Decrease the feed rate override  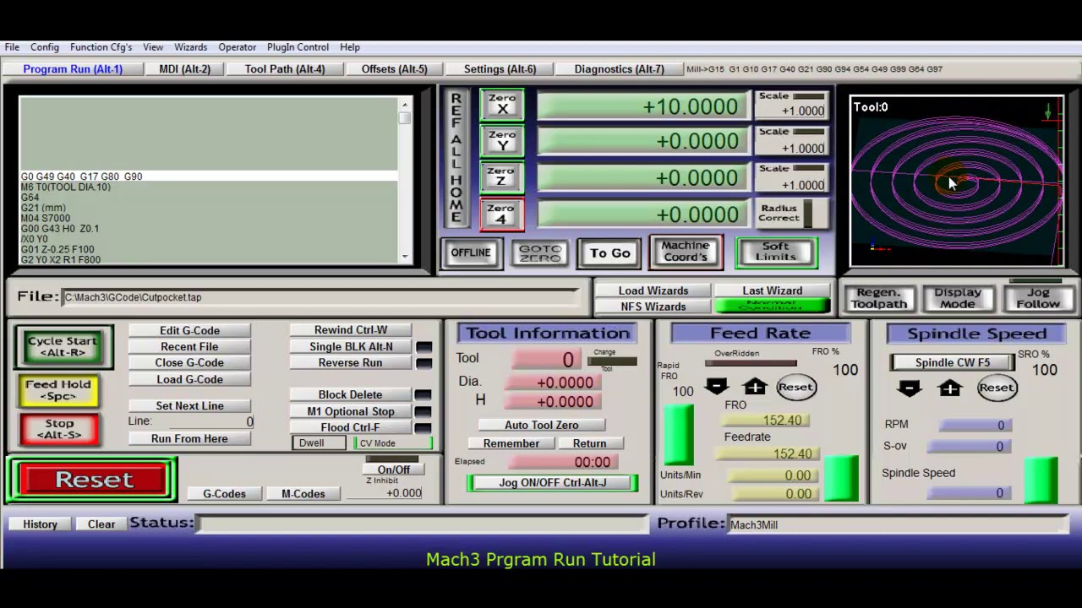(x=717, y=387)
